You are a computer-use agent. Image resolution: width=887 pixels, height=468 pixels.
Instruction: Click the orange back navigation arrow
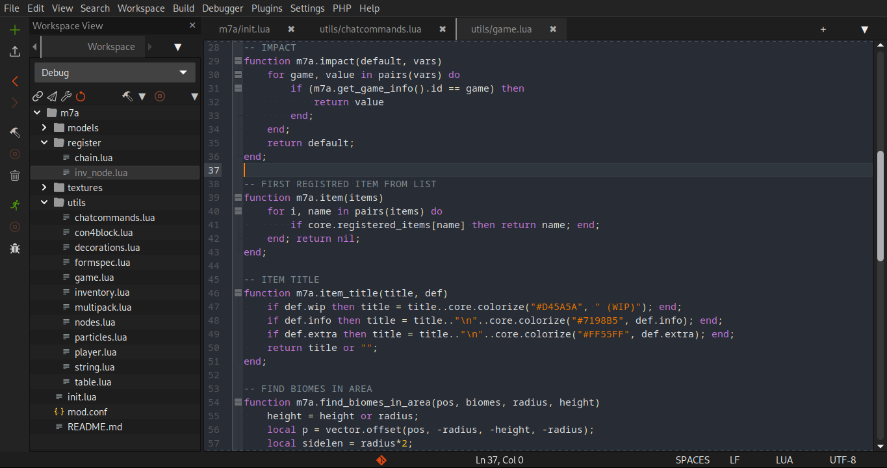click(15, 81)
